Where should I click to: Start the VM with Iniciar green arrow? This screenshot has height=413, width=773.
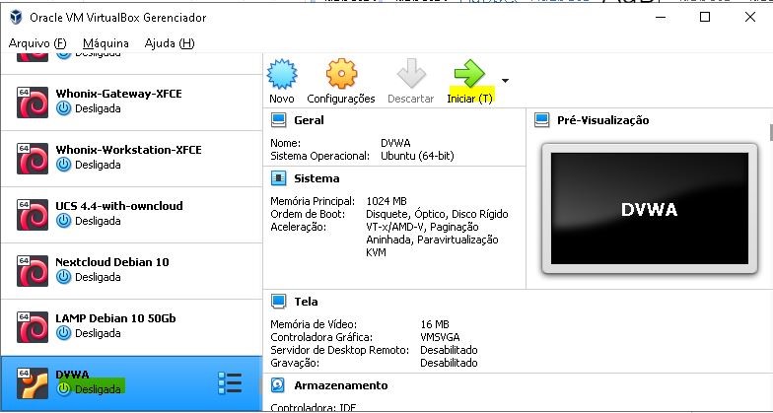tap(469, 74)
